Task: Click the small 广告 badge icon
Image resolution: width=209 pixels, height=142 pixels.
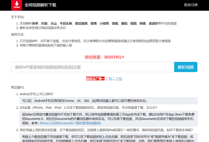Action: (x=119, y=79)
